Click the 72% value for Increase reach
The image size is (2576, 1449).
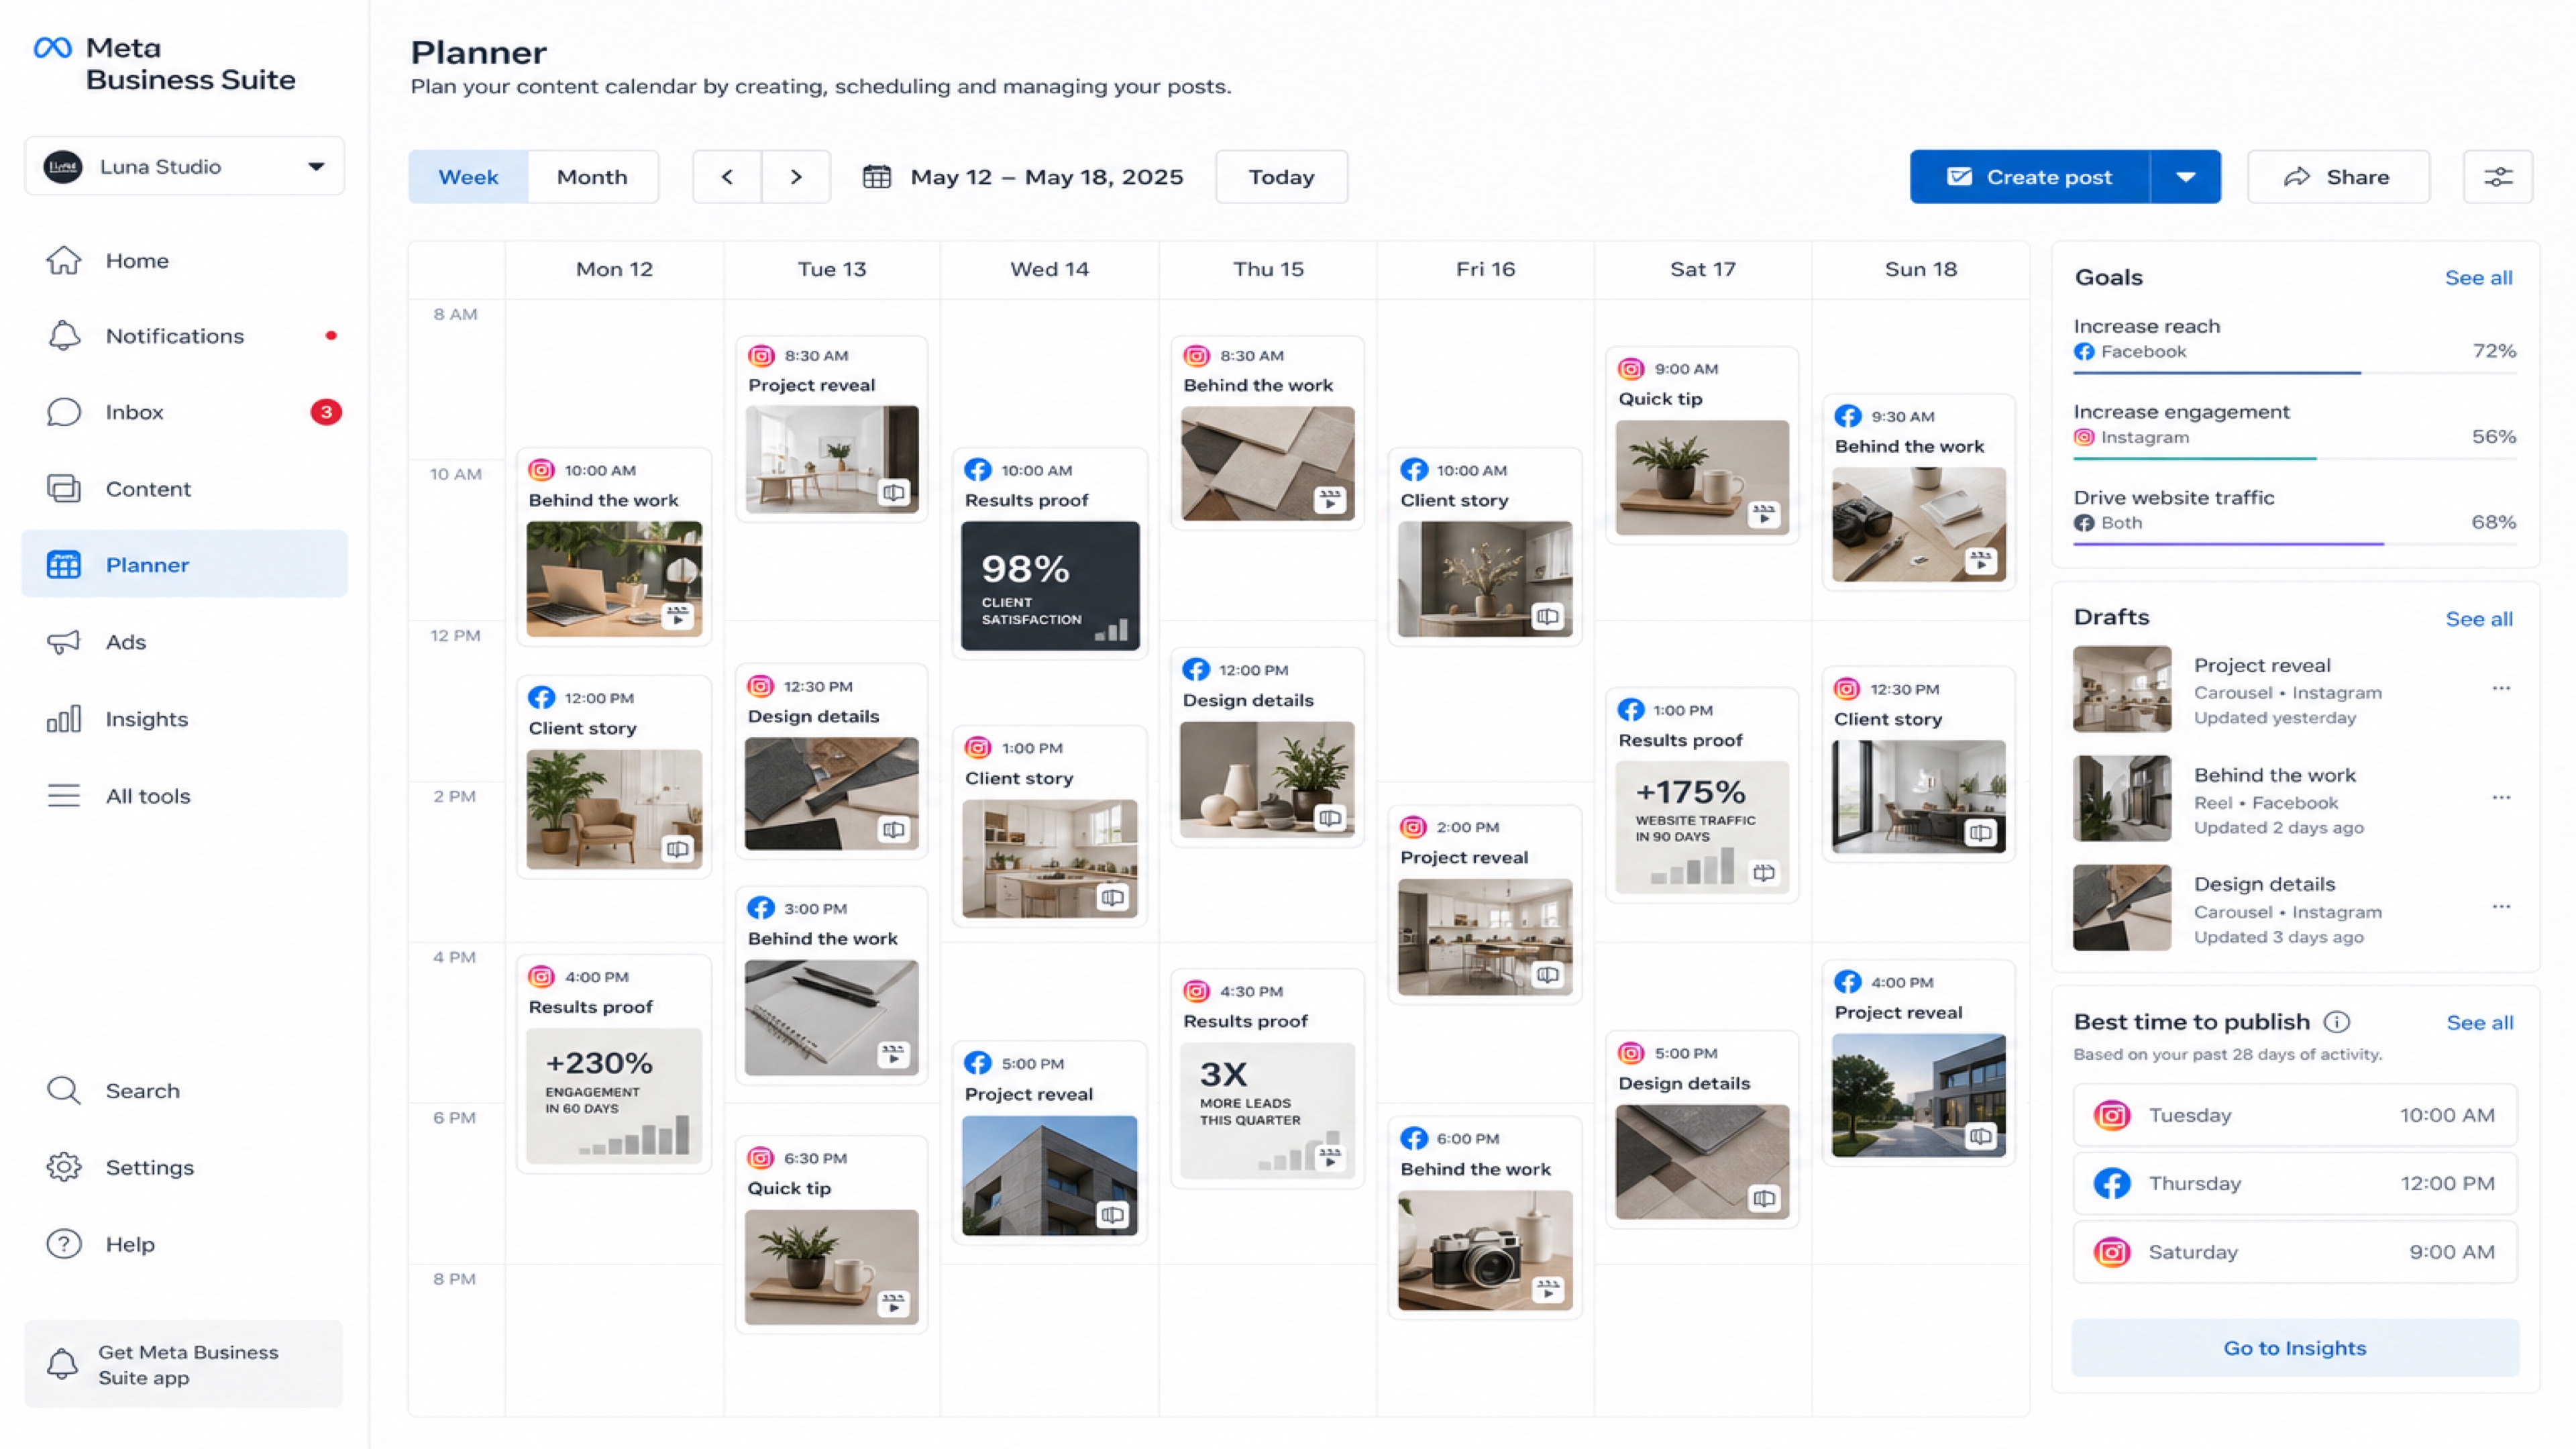[2493, 351]
